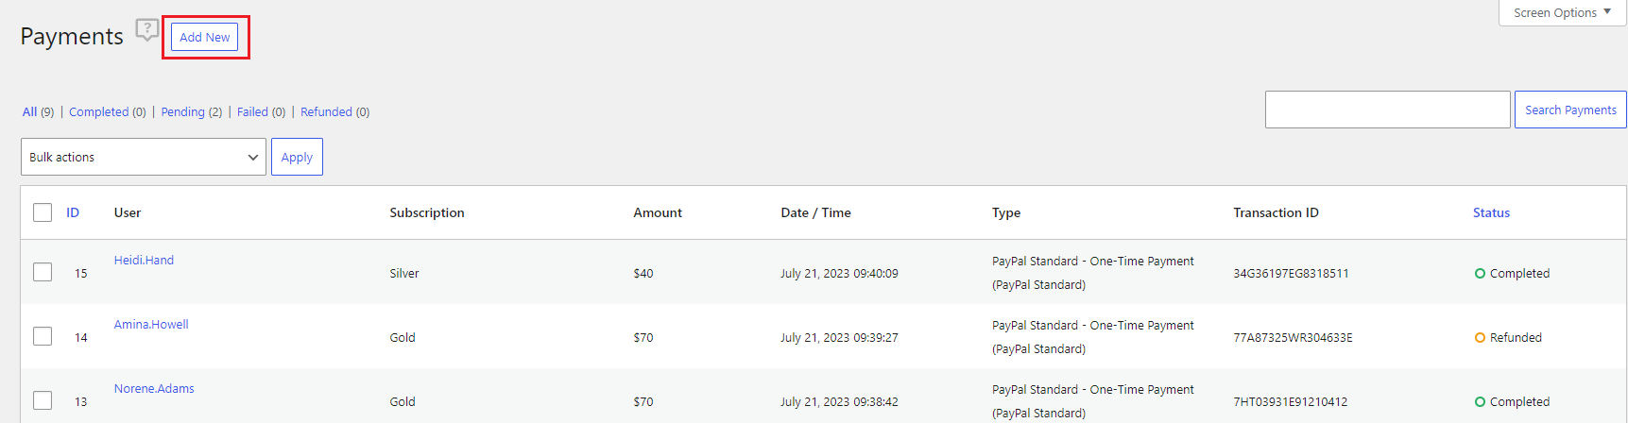Click the orange Refunded status circle icon
This screenshot has height=423, width=1628.
tap(1480, 338)
